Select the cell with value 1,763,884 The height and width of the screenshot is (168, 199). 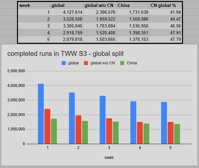tap(100, 26)
